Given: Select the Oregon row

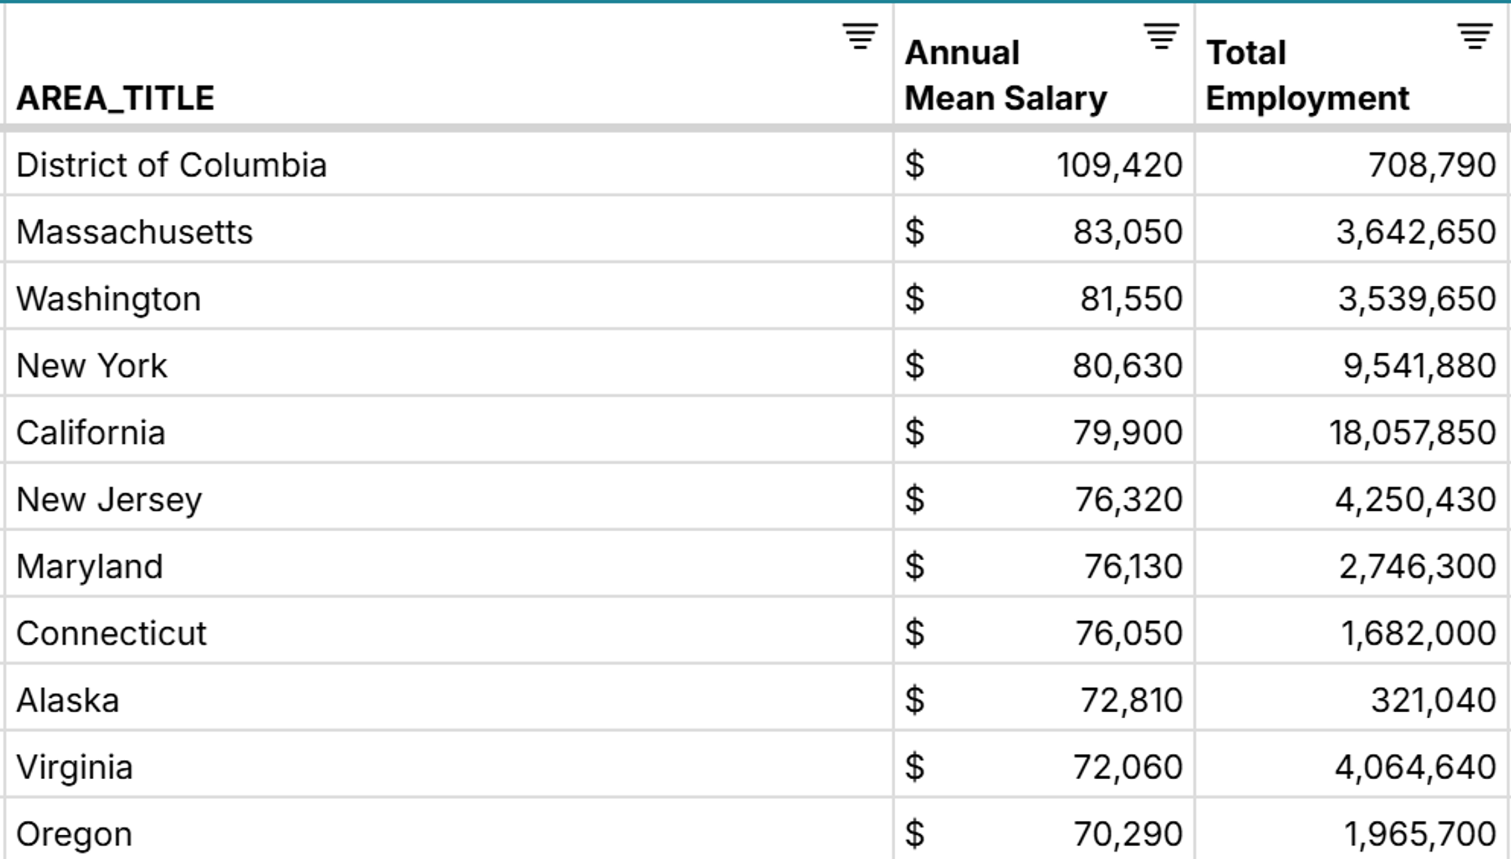Looking at the screenshot, I should coord(74,833).
